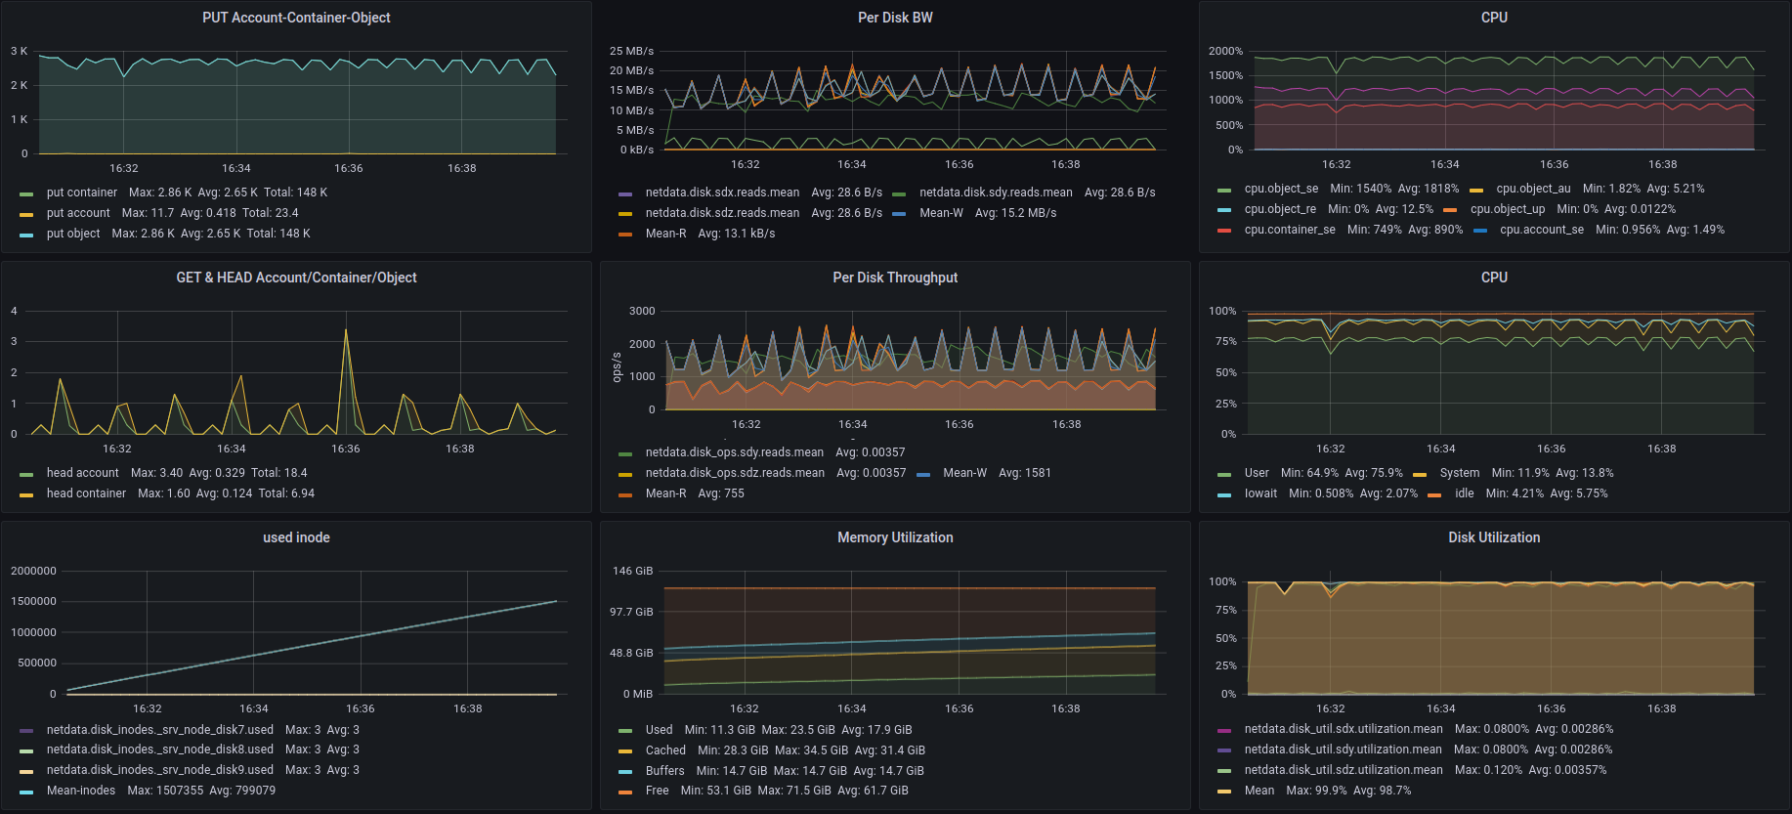Click the tallest spike in the GET & HEAD graph
Viewport: 1792px width, 814px height.
(x=346, y=331)
